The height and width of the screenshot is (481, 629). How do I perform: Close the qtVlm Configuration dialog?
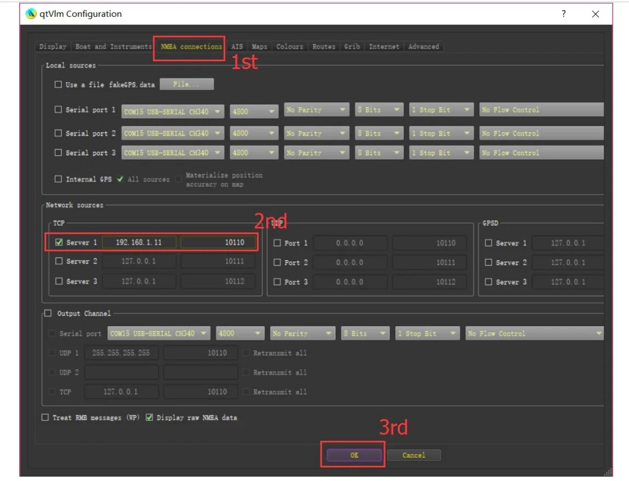pyautogui.click(x=596, y=14)
